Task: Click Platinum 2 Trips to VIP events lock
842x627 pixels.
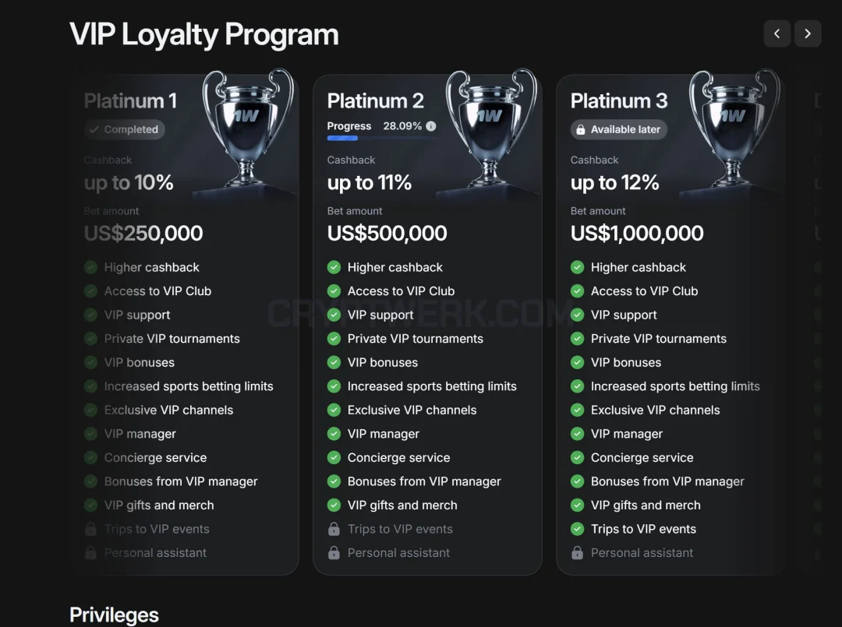Action: (334, 529)
